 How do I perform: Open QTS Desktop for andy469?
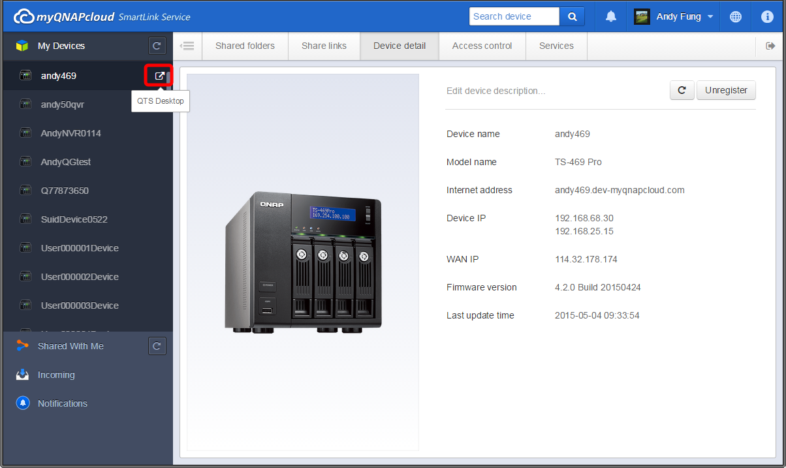point(158,76)
